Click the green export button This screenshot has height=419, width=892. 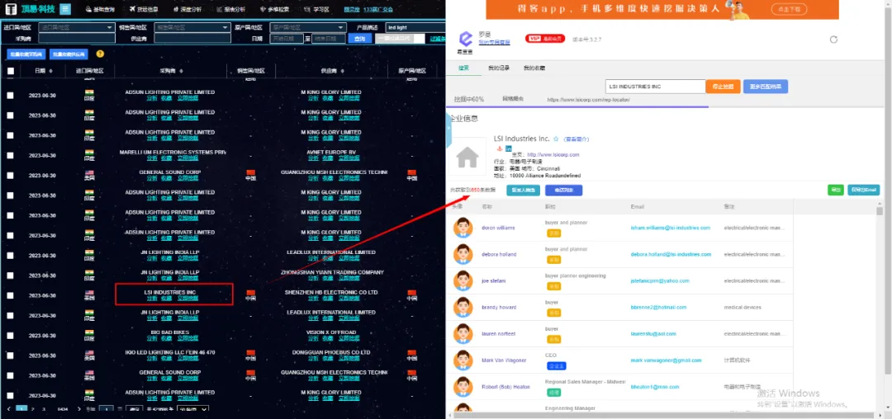[x=835, y=191]
